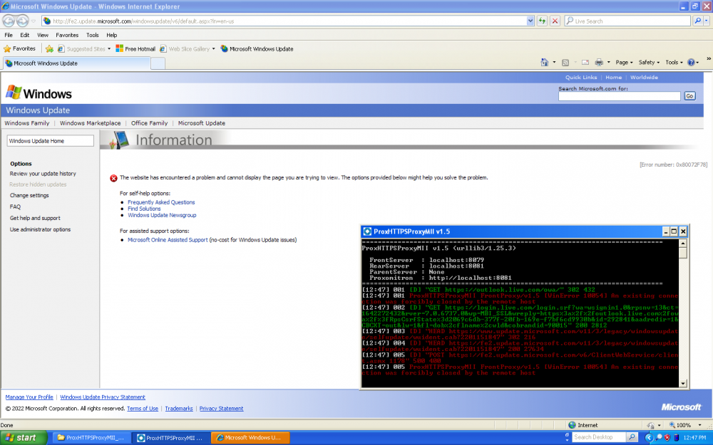Image resolution: width=713 pixels, height=445 pixels.
Task: Click the Go search button
Action: click(689, 95)
